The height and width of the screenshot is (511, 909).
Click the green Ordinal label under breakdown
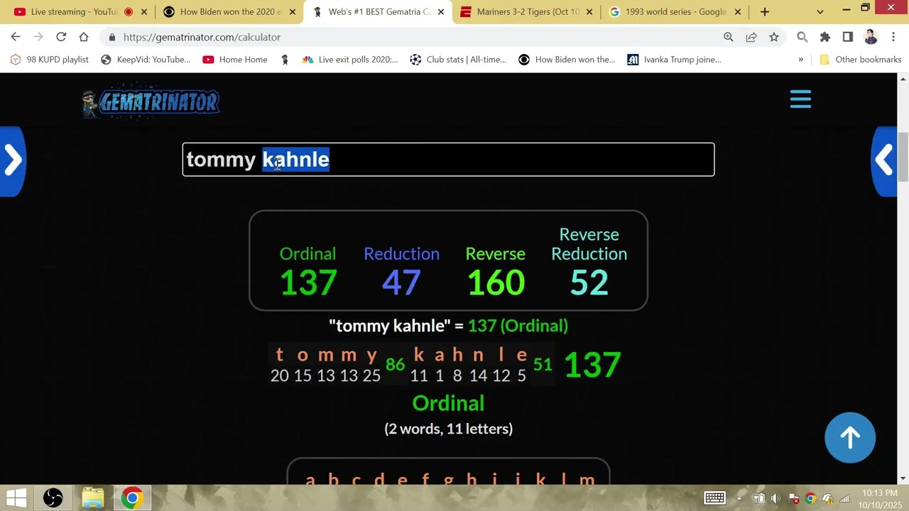click(448, 403)
